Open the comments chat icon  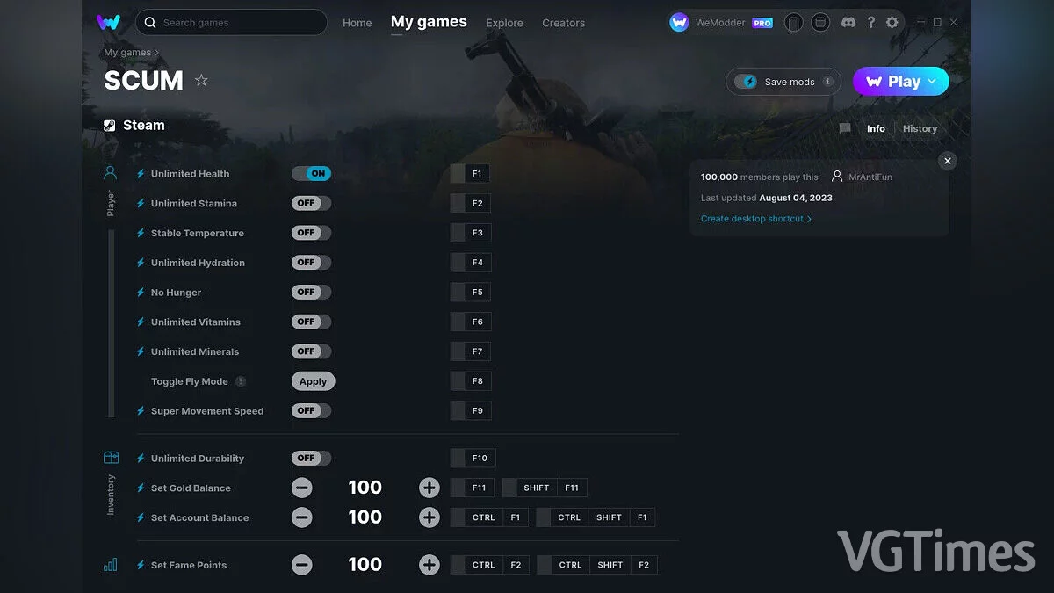(845, 128)
